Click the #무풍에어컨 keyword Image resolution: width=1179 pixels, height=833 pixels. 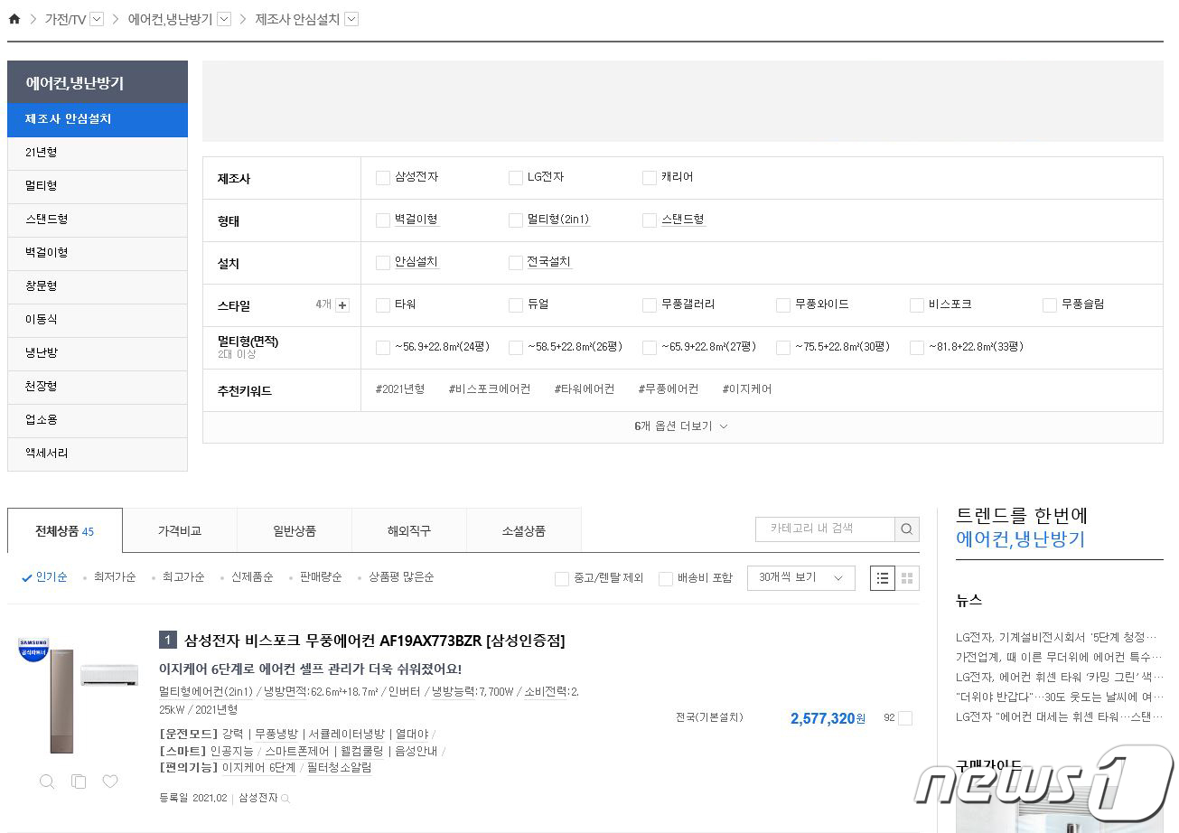669,389
